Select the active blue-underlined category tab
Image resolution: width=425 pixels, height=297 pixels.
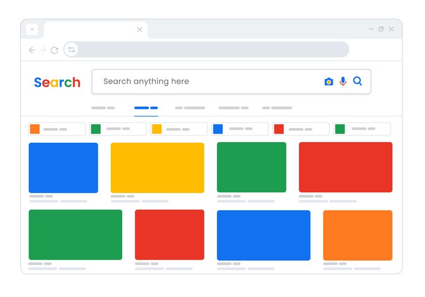[x=146, y=108]
